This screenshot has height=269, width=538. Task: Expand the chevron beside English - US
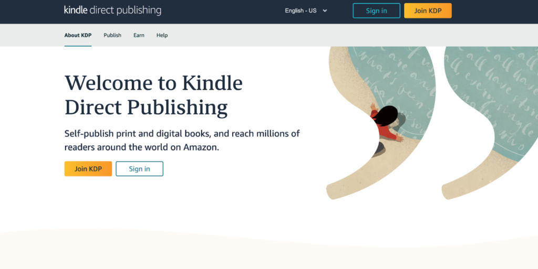click(x=325, y=10)
